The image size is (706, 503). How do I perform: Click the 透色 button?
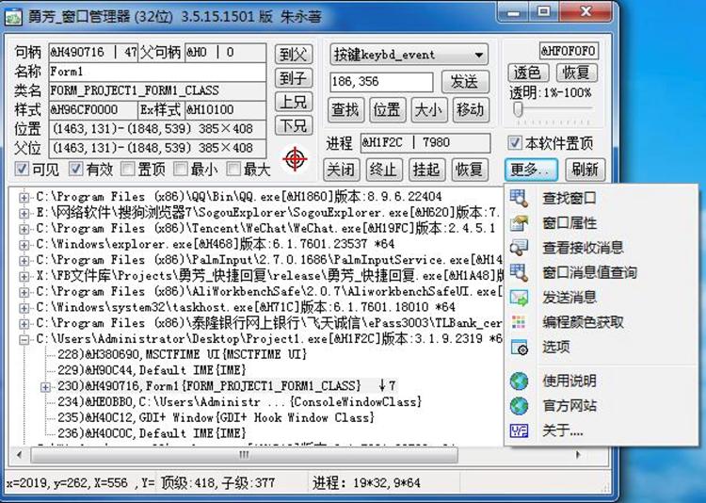[x=528, y=73]
